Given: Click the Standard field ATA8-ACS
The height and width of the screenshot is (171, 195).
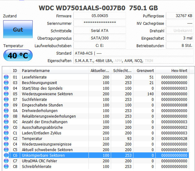Looking at the screenshot, I should coord(134,53).
